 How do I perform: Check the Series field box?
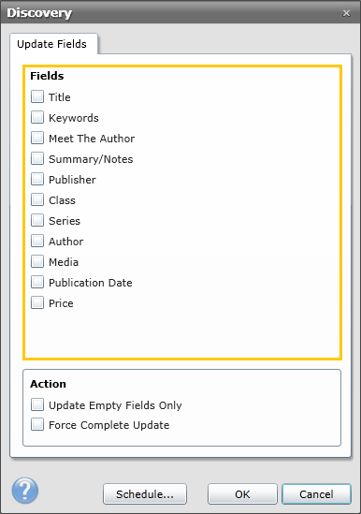point(37,221)
